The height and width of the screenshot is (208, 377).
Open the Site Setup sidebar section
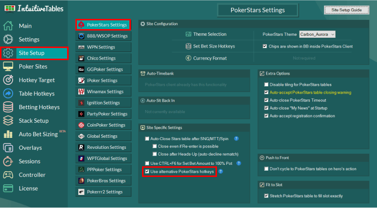point(34,53)
